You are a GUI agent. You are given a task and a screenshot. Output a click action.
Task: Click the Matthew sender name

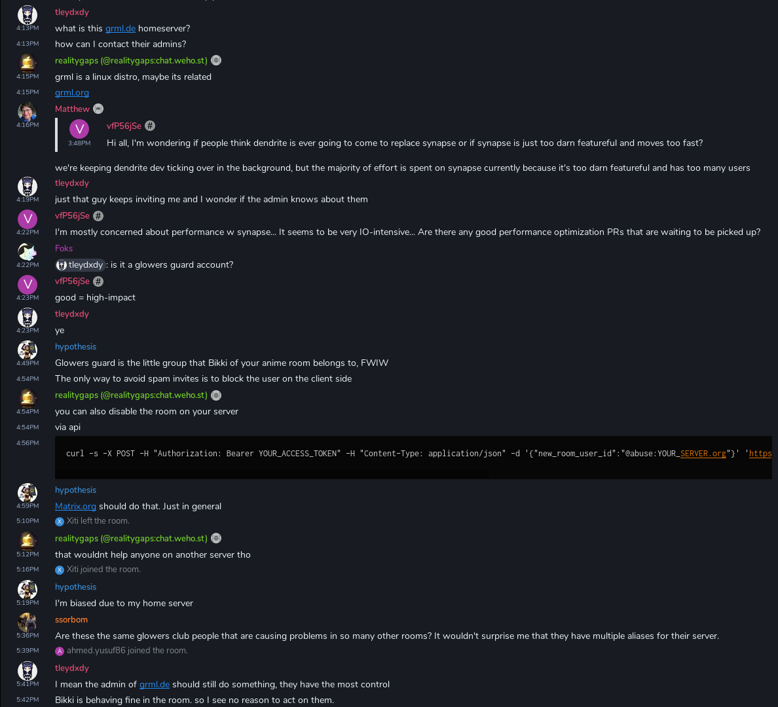[x=72, y=109]
